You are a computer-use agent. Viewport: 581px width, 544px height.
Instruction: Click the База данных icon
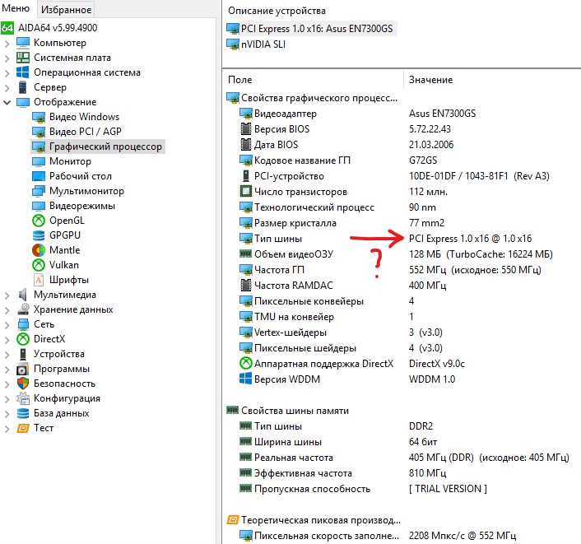tap(23, 413)
